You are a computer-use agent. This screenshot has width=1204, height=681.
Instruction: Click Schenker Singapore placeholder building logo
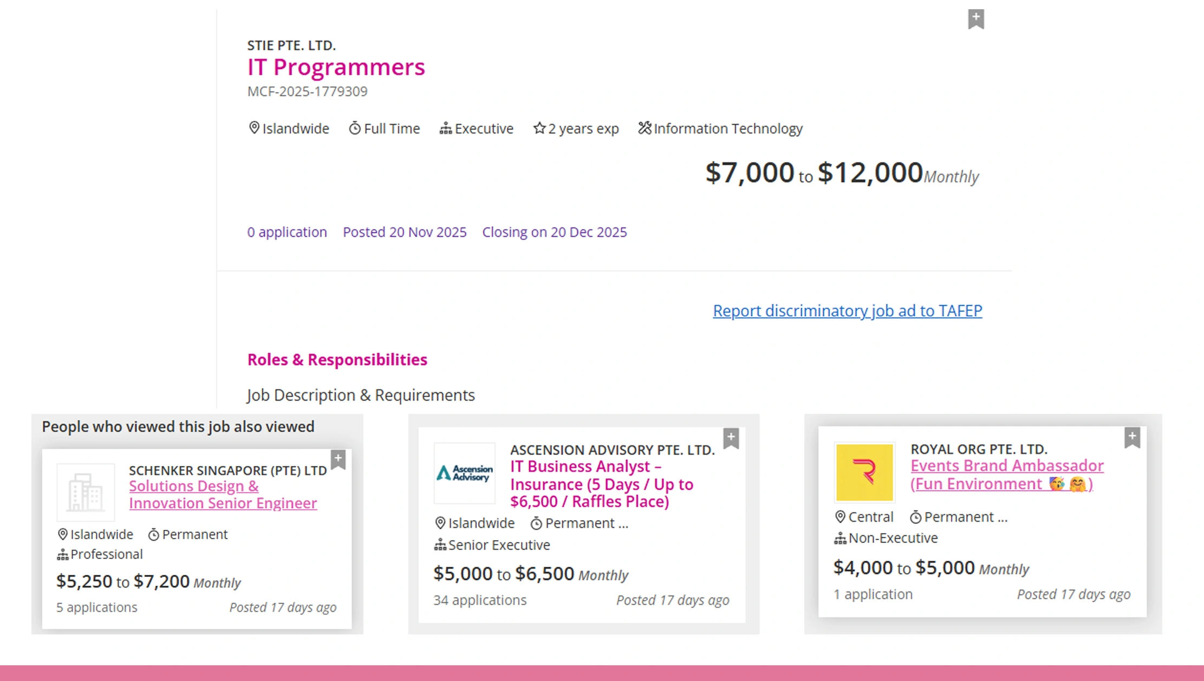[x=85, y=492]
